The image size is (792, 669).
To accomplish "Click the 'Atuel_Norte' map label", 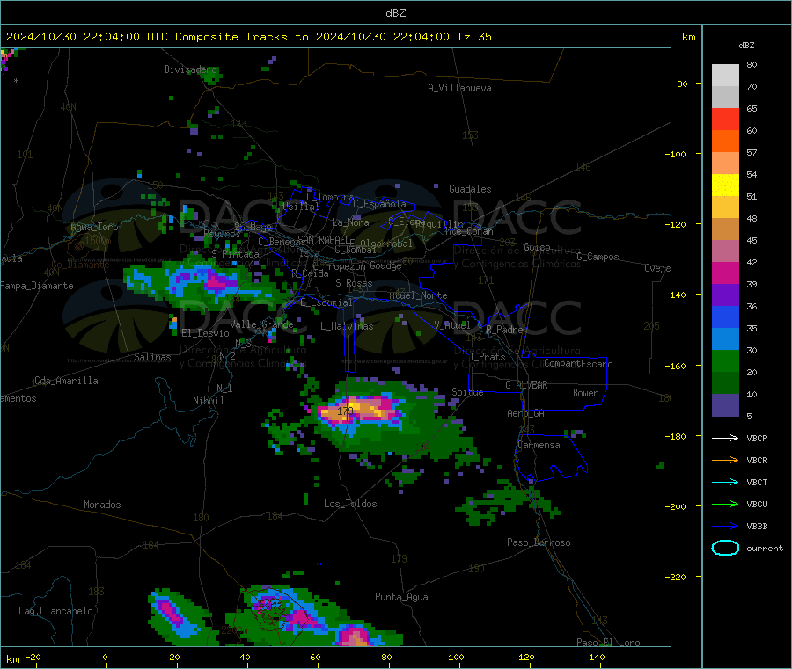I will [x=418, y=295].
